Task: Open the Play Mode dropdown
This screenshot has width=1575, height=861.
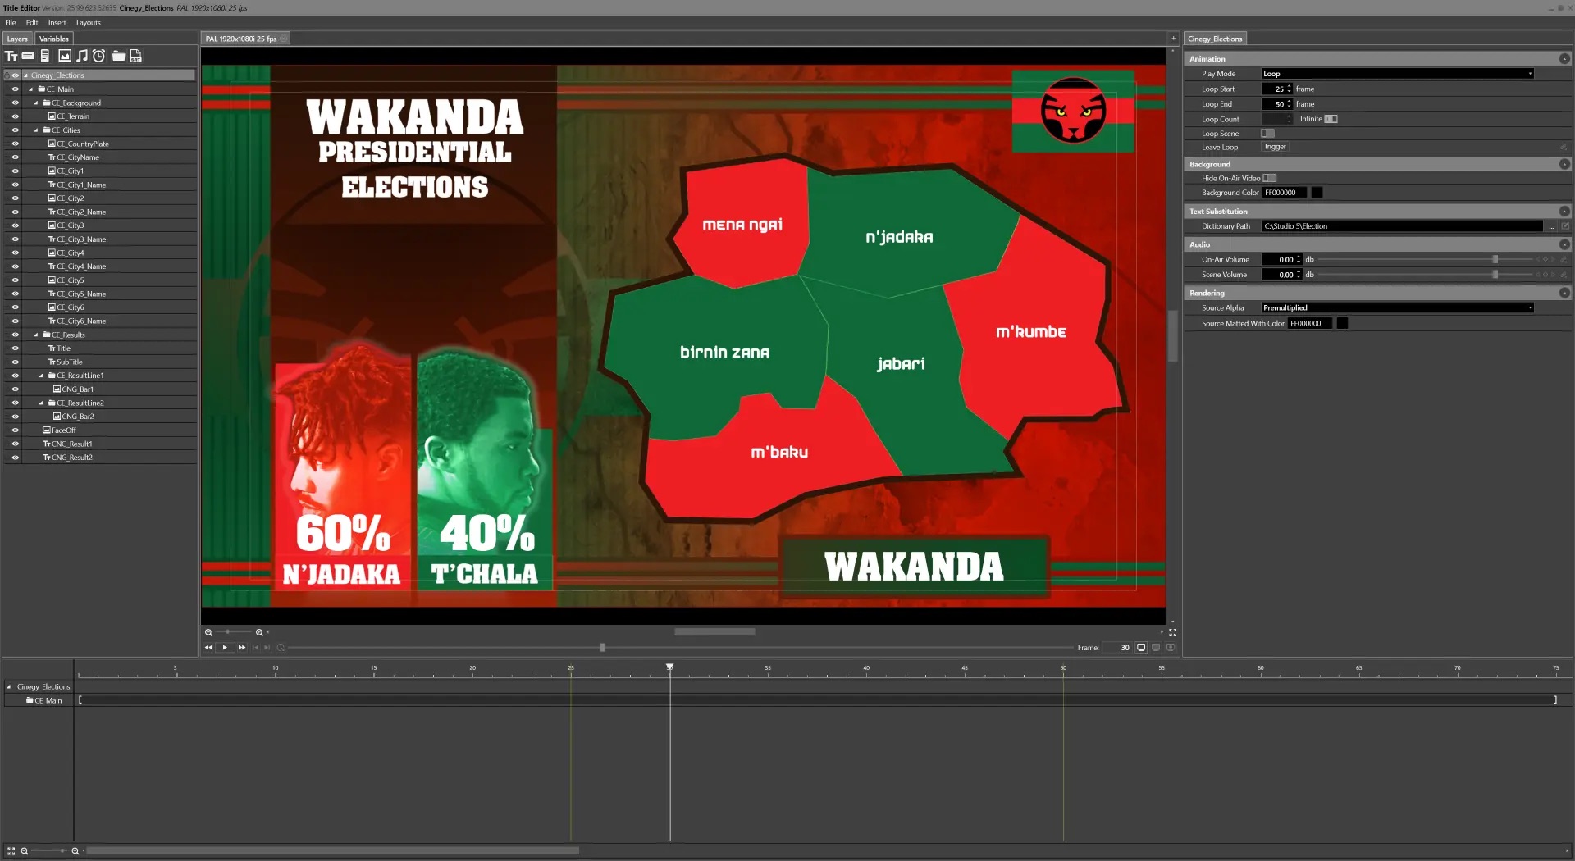Action: click(x=1397, y=74)
